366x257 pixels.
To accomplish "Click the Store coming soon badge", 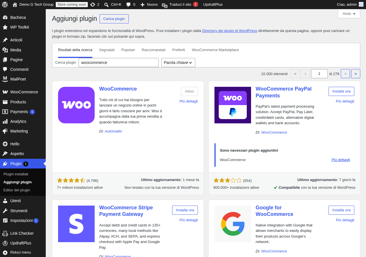I will tap(72, 5).
